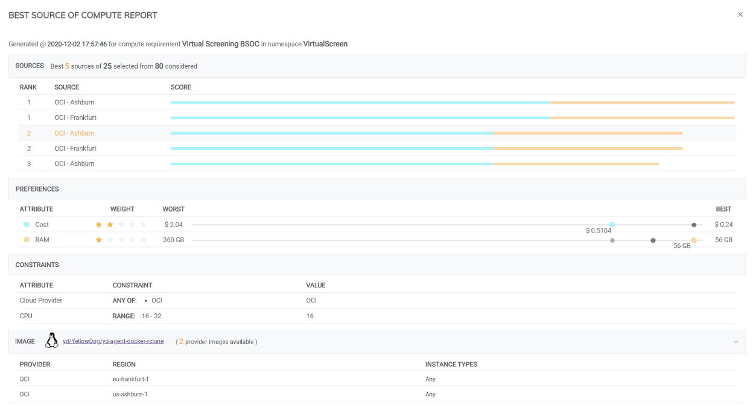Click the best Cost value $ 0.24
Screen dimensions: 753x417
tap(723, 225)
